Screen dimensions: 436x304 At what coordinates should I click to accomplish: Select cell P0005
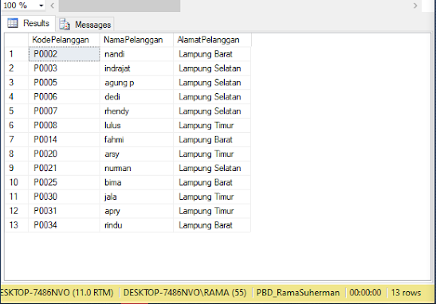point(64,83)
